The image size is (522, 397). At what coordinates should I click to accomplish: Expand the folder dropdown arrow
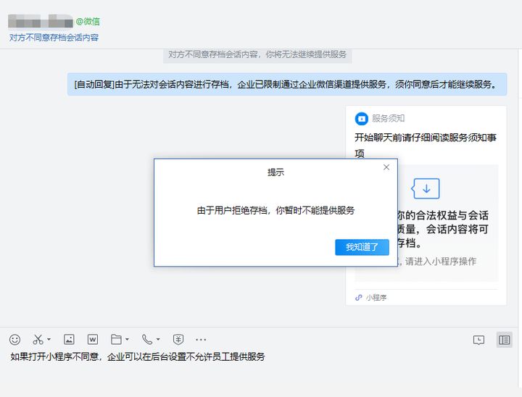(x=127, y=340)
